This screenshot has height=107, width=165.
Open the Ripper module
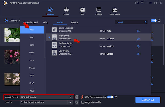(66, 11)
